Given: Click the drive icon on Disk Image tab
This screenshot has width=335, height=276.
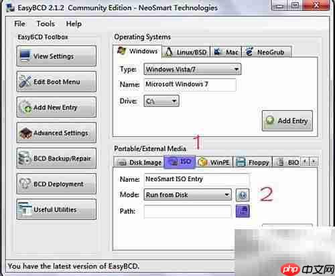Looking at the screenshot, I should click(x=122, y=163).
